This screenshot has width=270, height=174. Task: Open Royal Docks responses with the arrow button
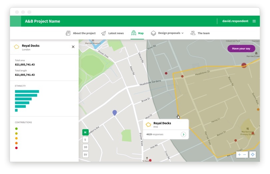pyautogui.click(x=183, y=134)
